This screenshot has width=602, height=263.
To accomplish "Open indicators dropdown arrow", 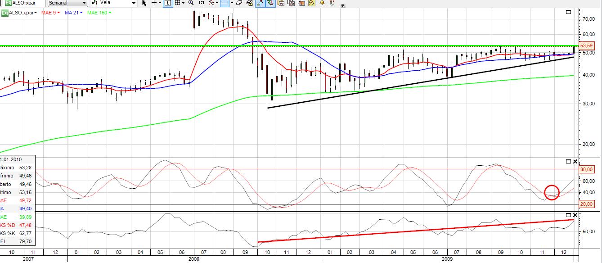I will (x=217, y=3).
